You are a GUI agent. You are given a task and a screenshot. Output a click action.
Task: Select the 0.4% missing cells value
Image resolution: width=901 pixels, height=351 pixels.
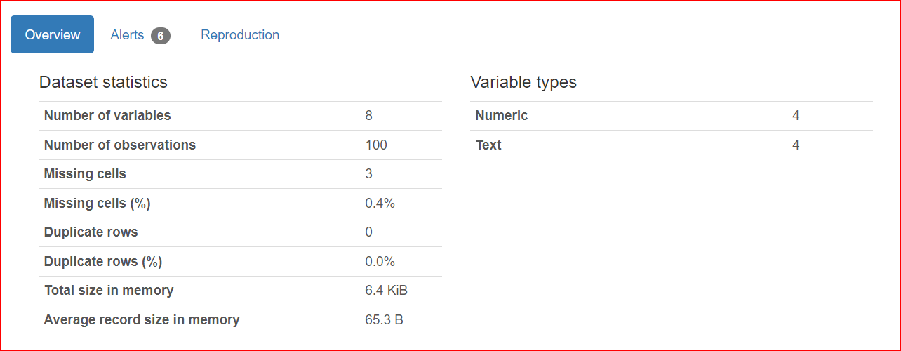380,203
